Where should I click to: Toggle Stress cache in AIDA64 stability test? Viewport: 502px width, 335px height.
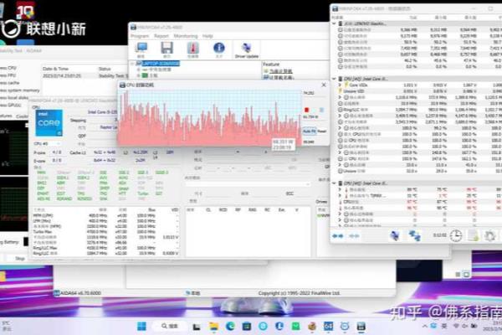coord(9,83)
